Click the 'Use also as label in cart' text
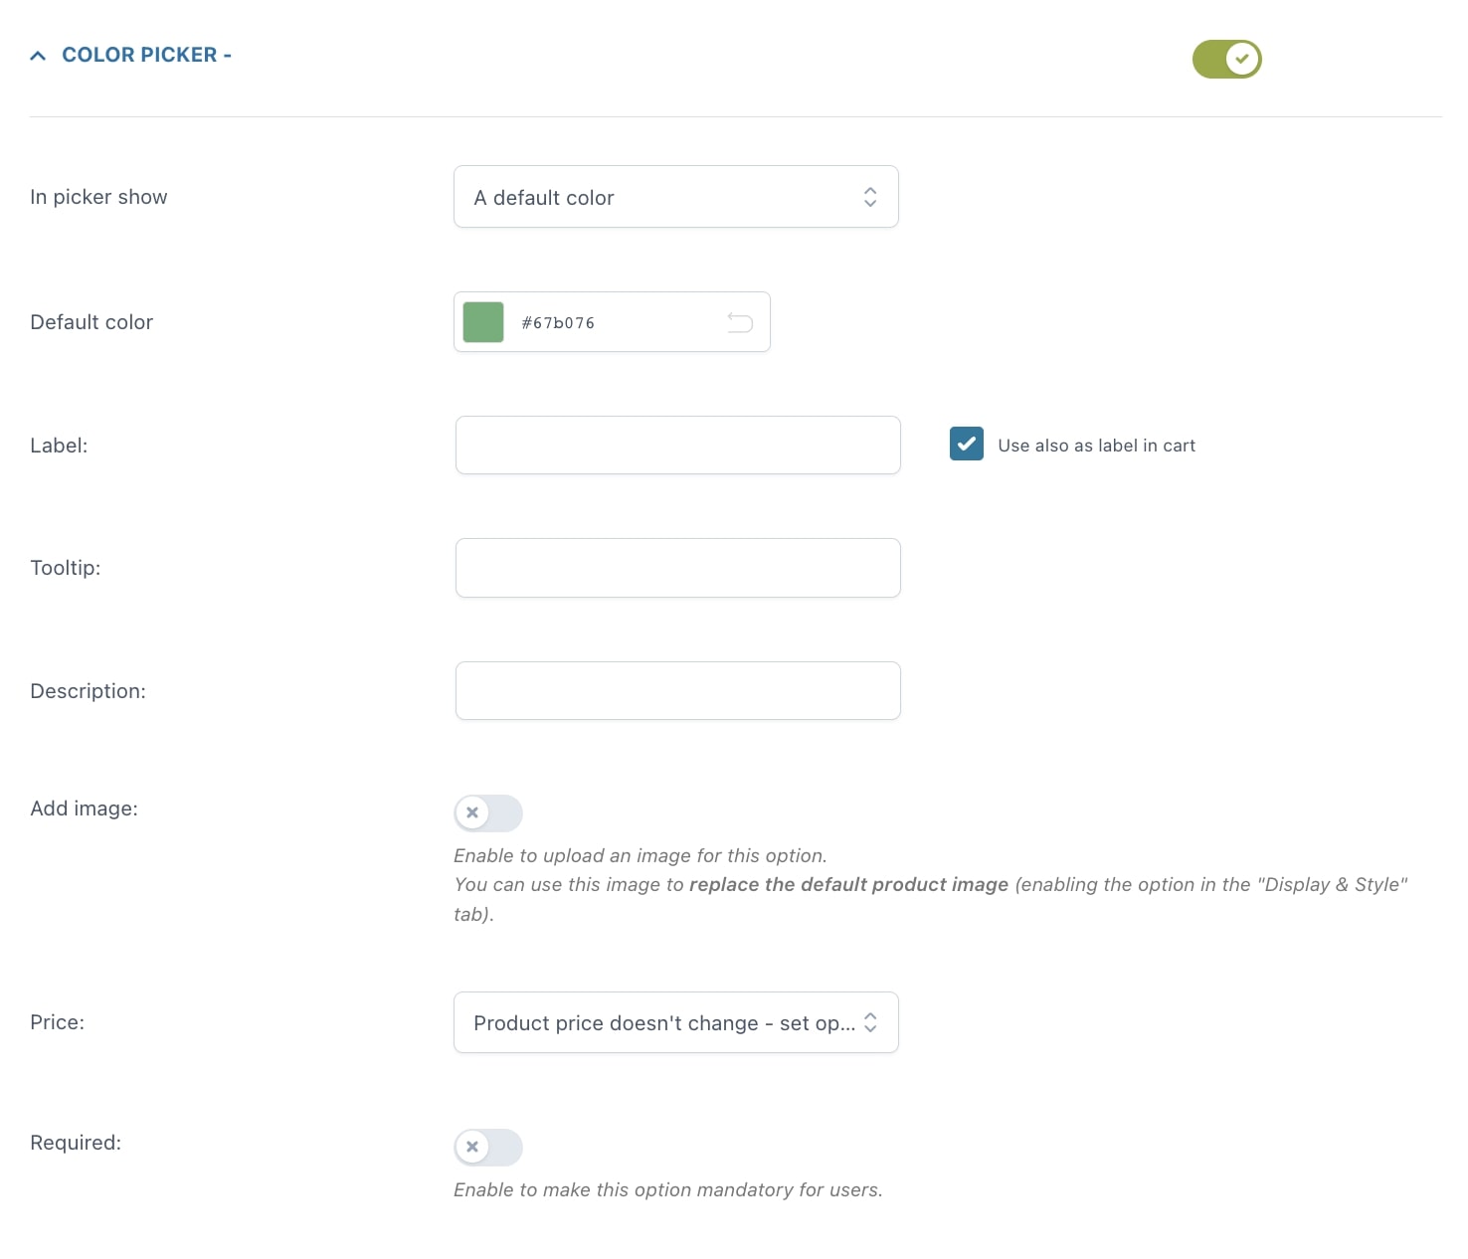Viewport: 1468px width, 1259px height. pyautogui.click(x=1096, y=446)
